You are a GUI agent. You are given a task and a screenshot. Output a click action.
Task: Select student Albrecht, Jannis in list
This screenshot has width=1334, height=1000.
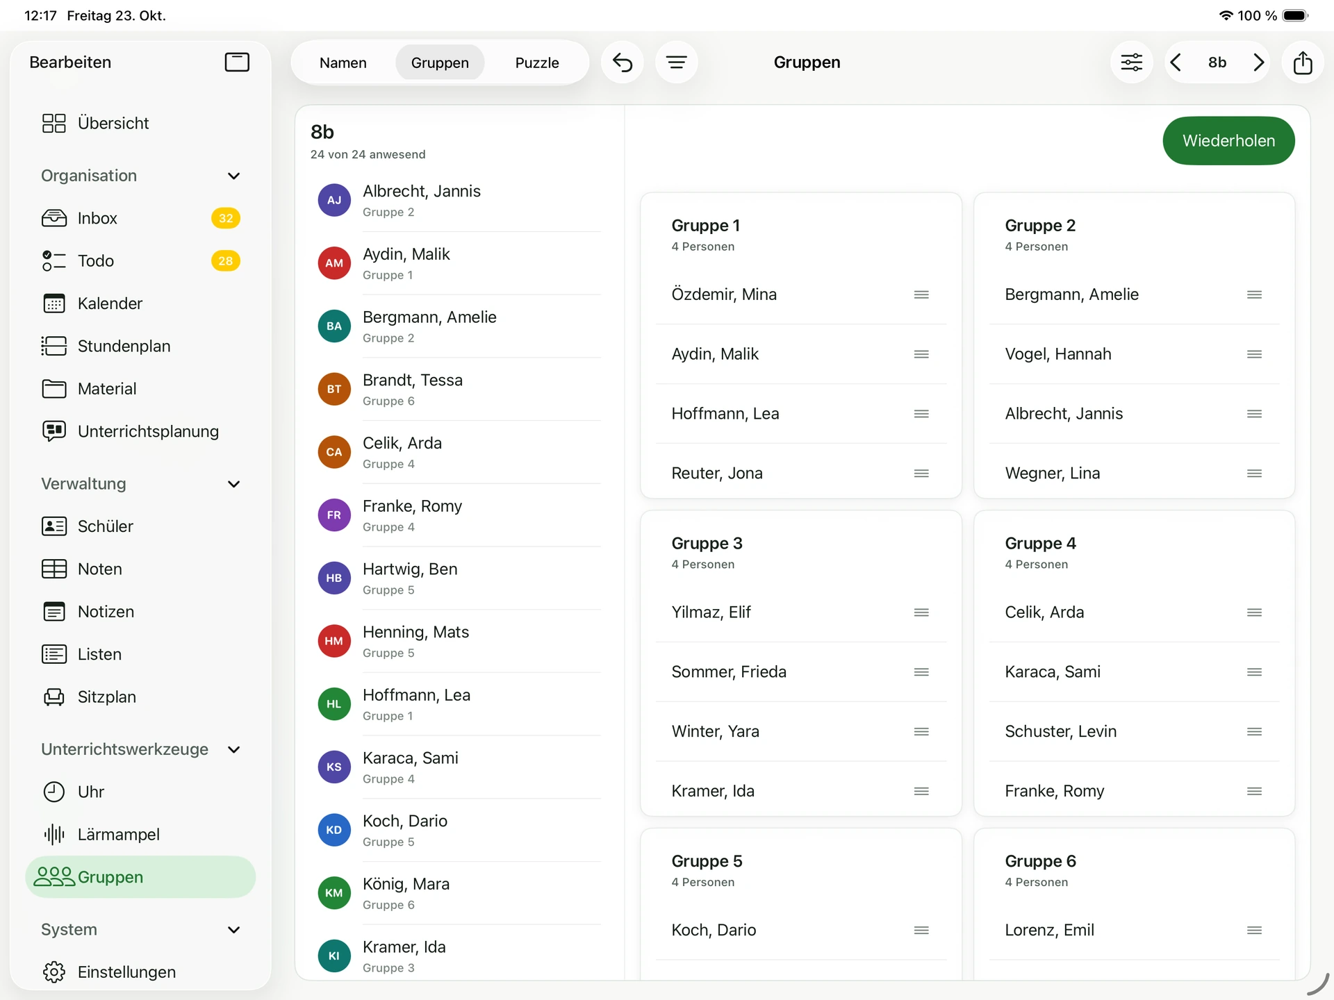click(x=459, y=200)
